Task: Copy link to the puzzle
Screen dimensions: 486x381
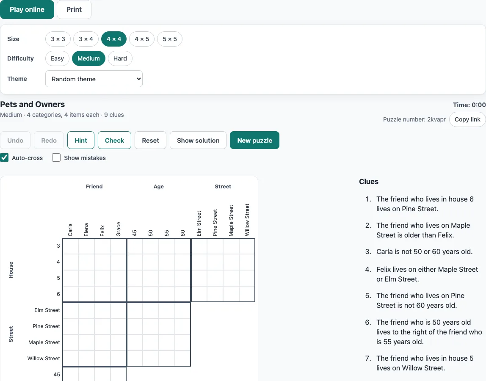Action: 467,119
